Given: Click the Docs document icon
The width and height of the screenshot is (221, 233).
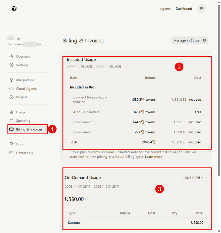Looking at the screenshot, I should pos(11,144).
